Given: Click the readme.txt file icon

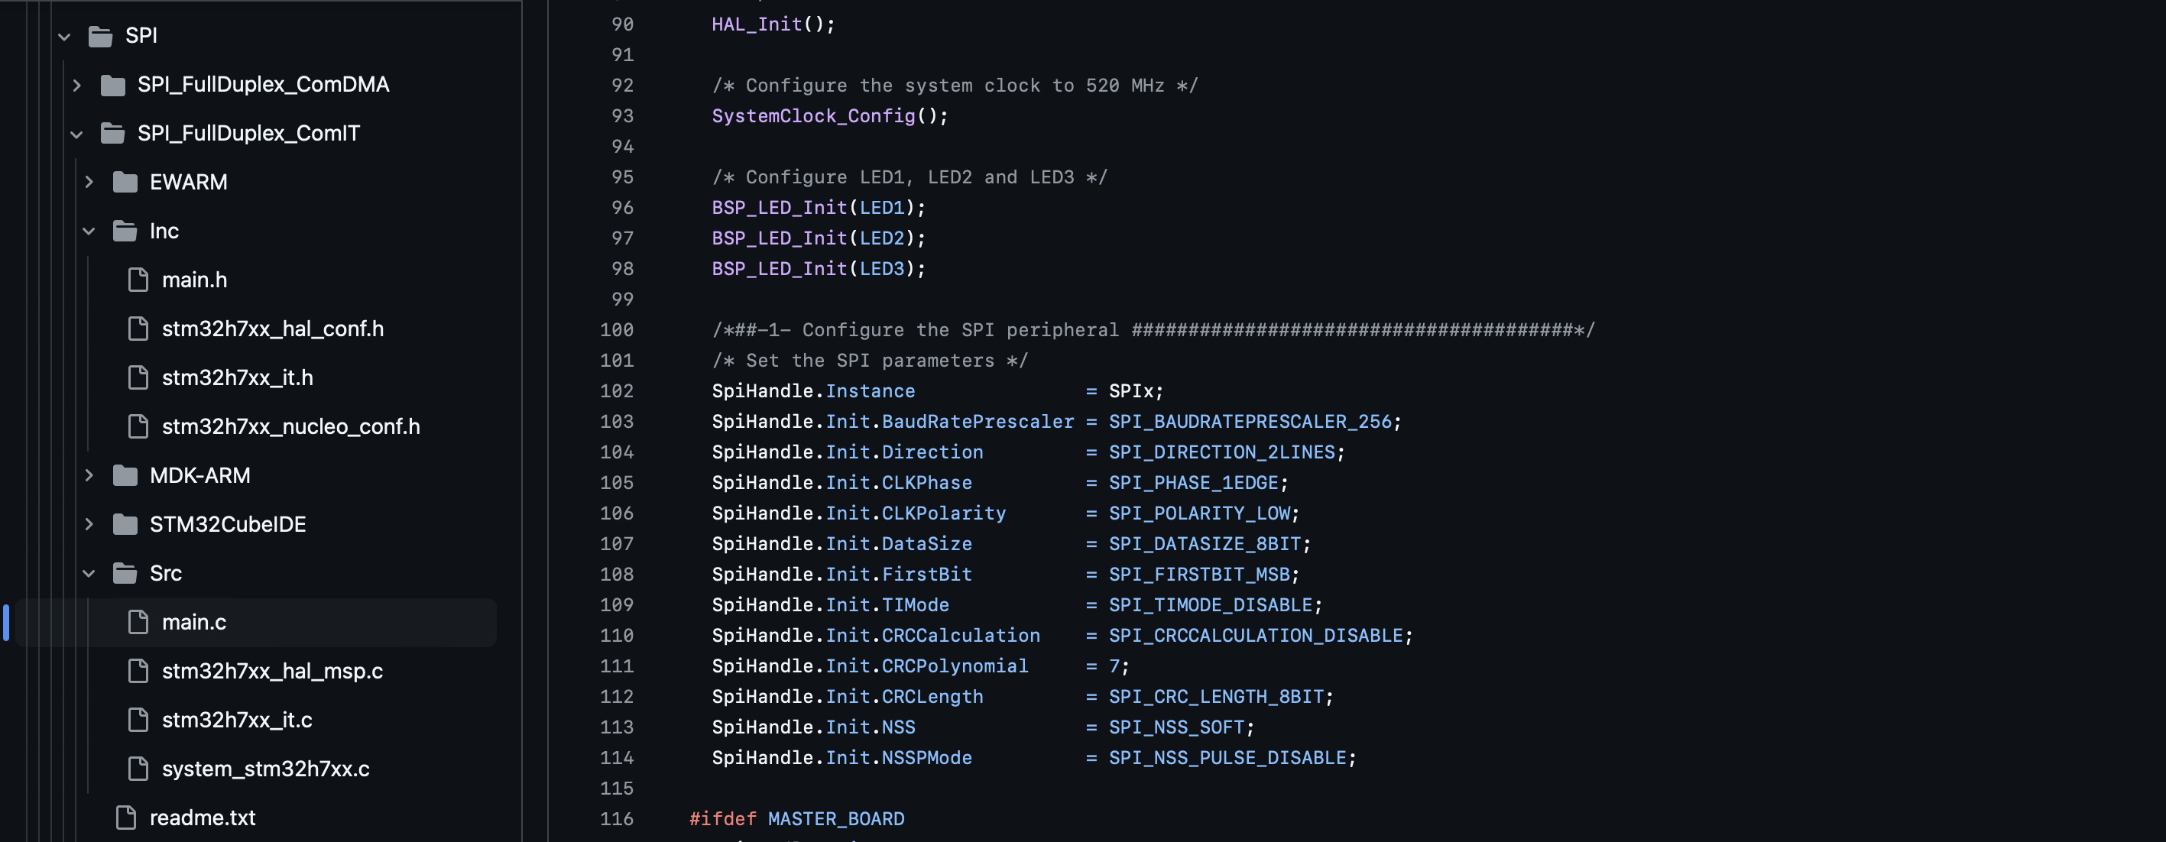Looking at the screenshot, I should point(126,818).
